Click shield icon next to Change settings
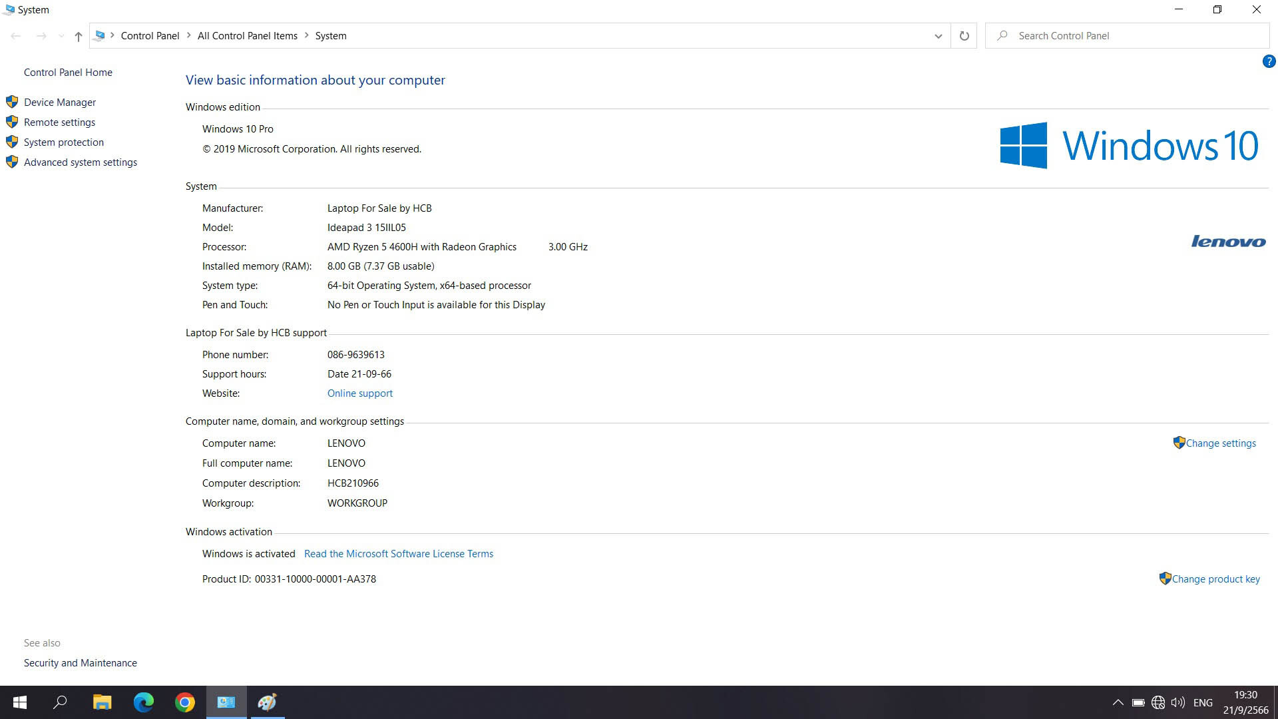This screenshot has height=719, width=1278. [x=1179, y=443]
